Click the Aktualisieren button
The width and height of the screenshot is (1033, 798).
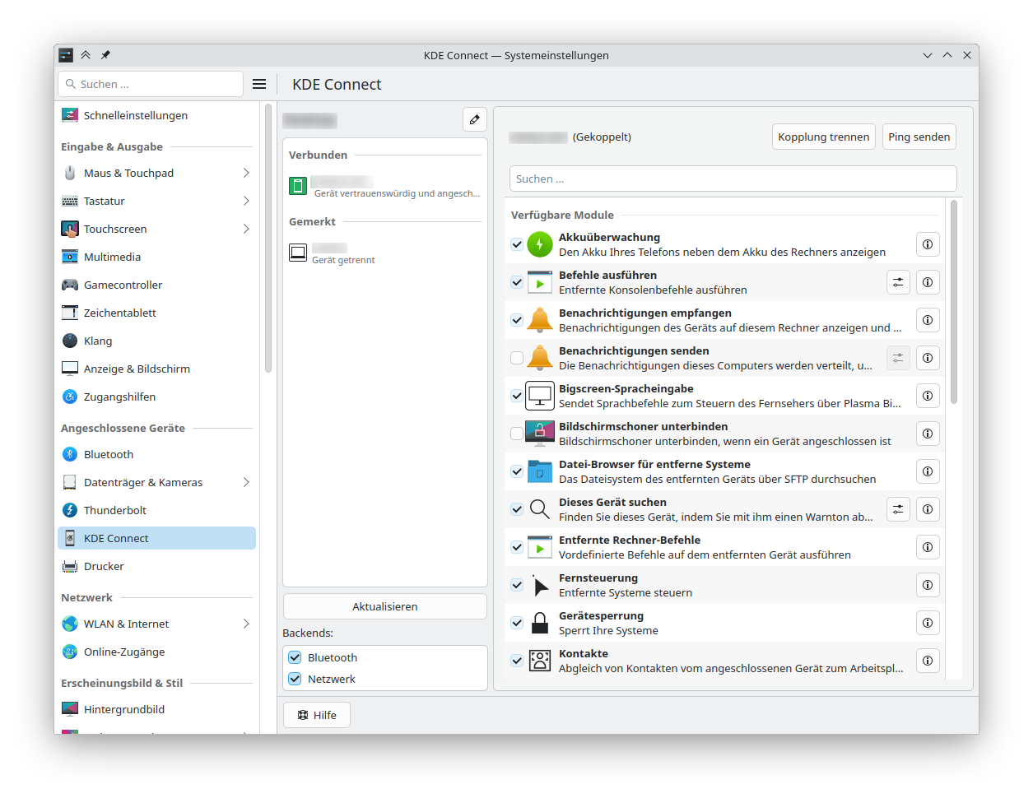click(x=385, y=606)
